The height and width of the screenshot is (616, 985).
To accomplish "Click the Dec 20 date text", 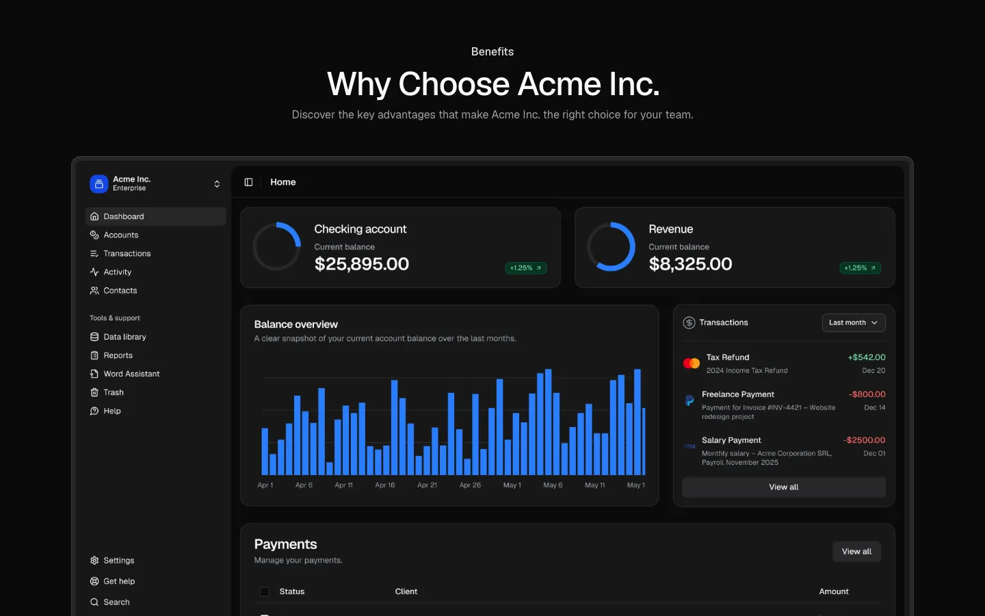I will pos(874,371).
